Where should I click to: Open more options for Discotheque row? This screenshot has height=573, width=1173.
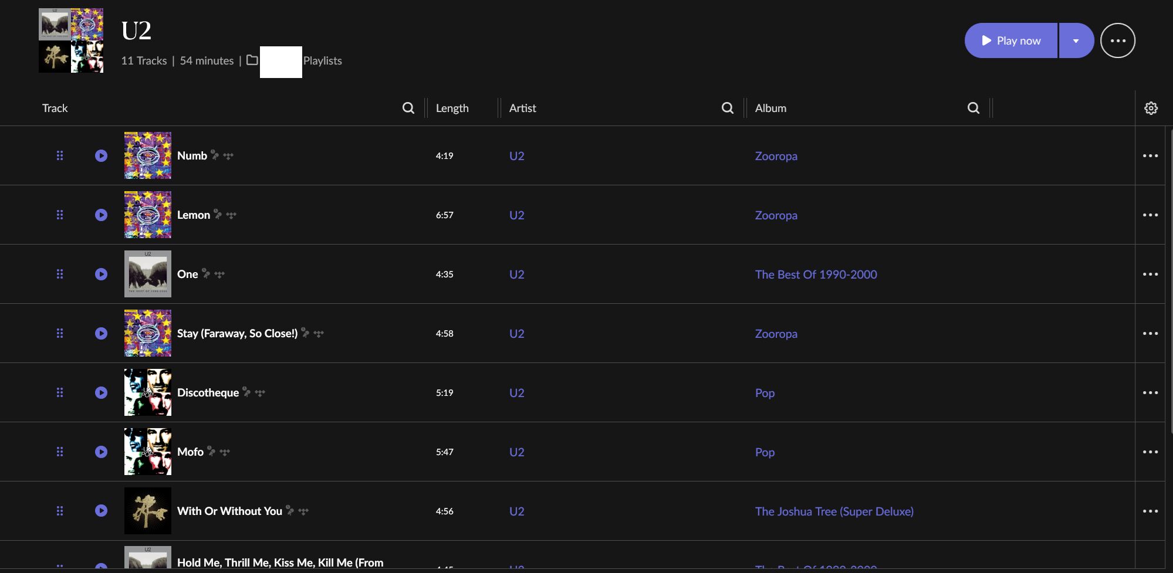(x=1150, y=392)
